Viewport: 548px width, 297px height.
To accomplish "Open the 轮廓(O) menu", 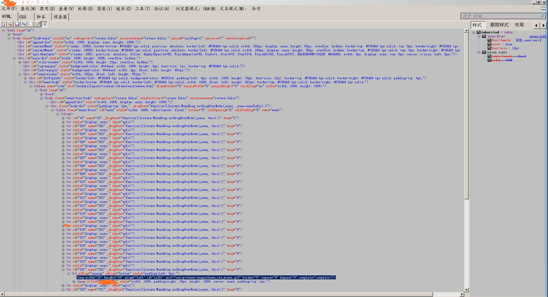I will 85,9.
